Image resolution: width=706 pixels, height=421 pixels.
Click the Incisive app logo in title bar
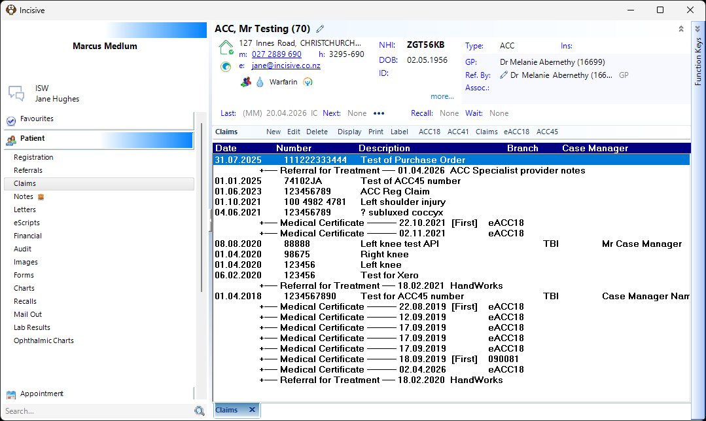[x=11, y=10]
